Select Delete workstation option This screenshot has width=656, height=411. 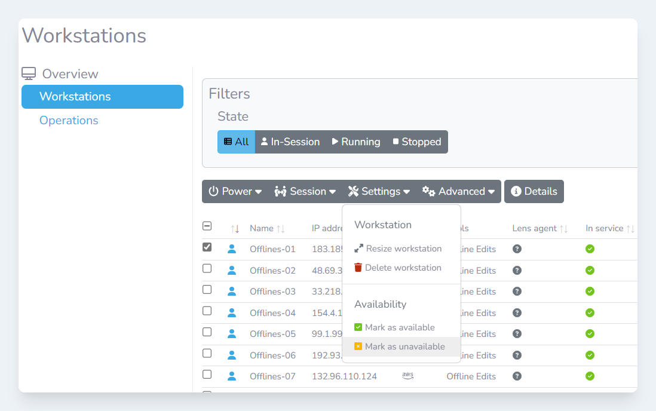(x=403, y=268)
